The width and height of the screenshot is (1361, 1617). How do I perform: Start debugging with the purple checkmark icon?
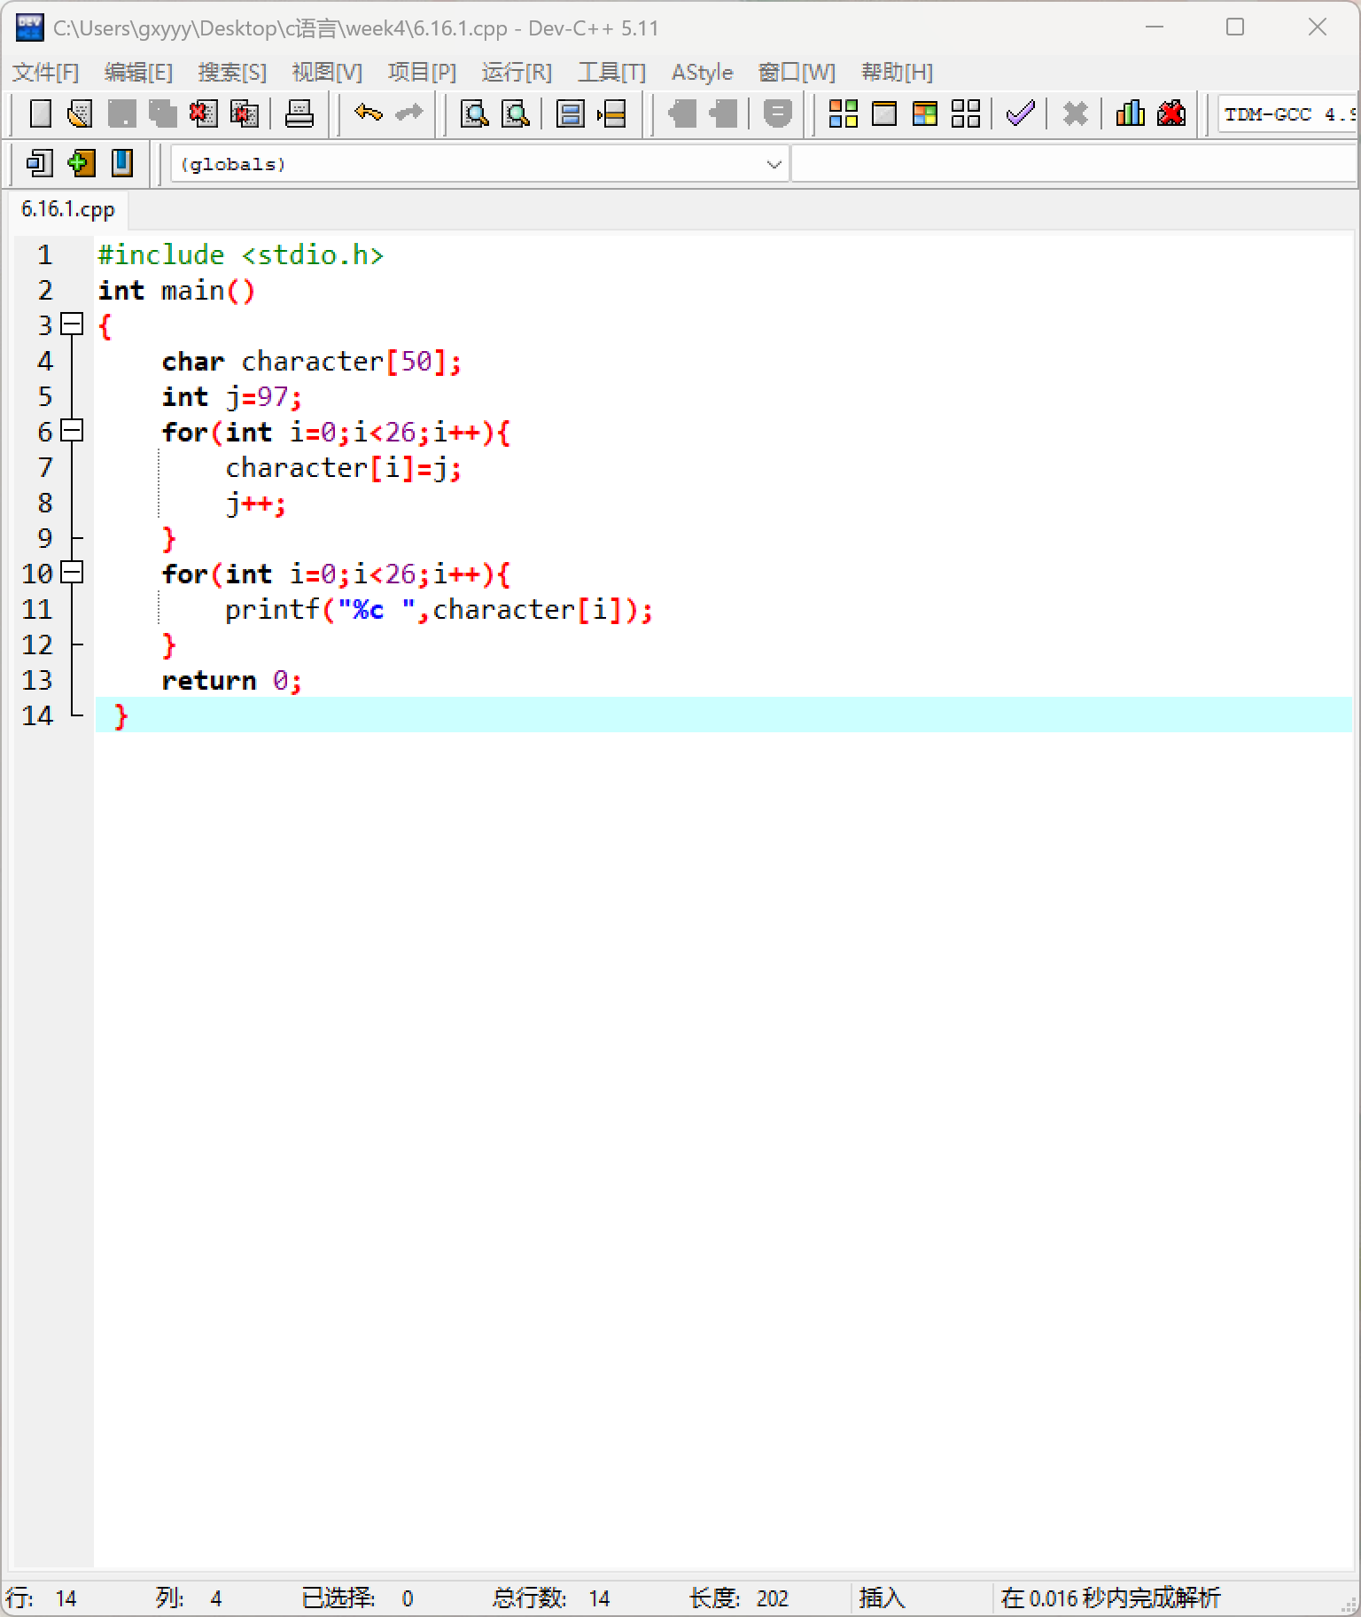(x=1021, y=113)
